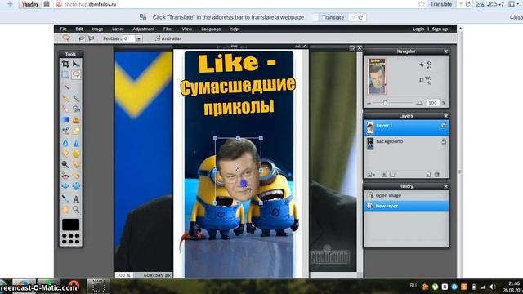The width and height of the screenshot is (523, 294).
Task: Open layer settings icon in Layers panel
Action: (x=370, y=174)
